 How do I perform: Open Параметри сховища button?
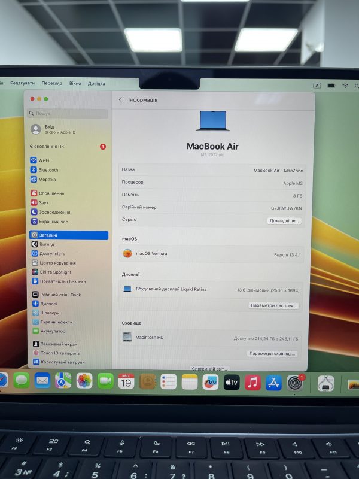tap(272, 354)
